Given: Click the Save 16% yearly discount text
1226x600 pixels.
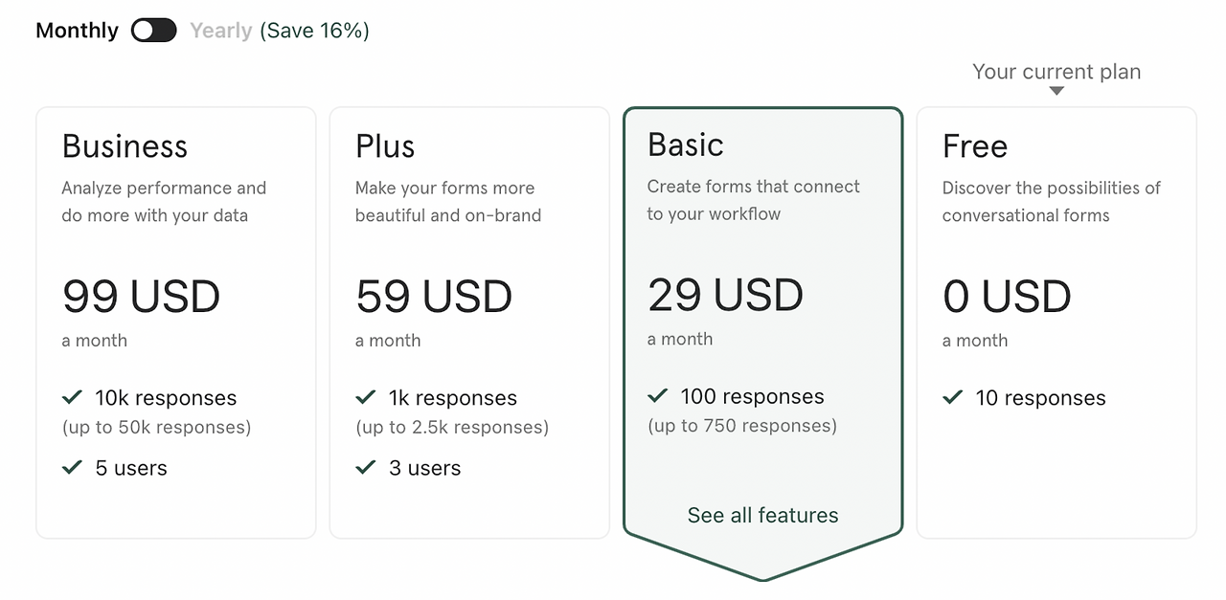Looking at the screenshot, I should (x=314, y=31).
